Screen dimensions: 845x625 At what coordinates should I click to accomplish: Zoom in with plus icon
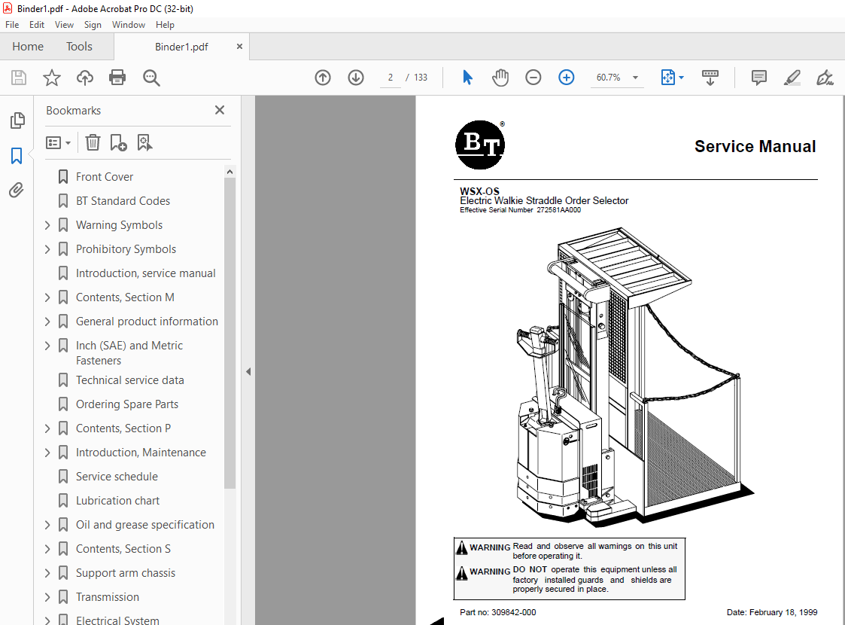click(566, 78)
